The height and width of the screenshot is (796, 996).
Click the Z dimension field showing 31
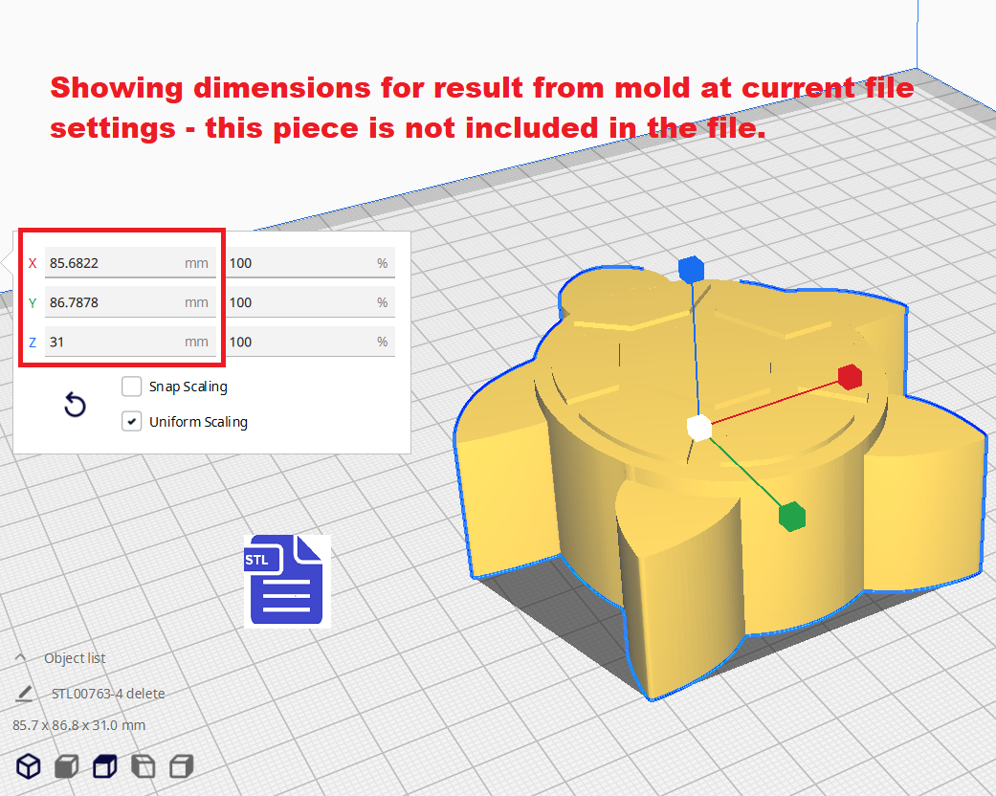click(115, 342)
